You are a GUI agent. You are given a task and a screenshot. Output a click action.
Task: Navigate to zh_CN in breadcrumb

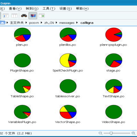coord(49,23)
